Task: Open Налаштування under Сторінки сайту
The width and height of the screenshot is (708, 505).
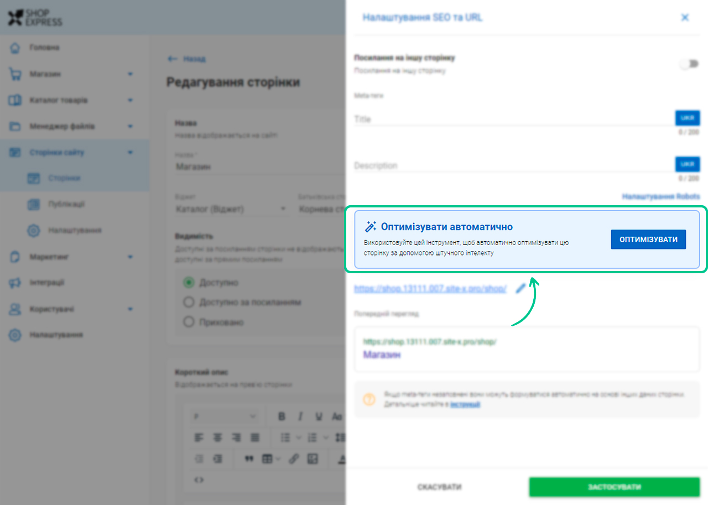Action: tap(74, 231)
